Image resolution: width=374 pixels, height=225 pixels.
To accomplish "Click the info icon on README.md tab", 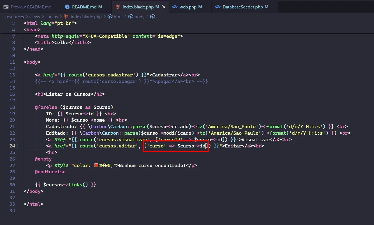I will point(67,7).
